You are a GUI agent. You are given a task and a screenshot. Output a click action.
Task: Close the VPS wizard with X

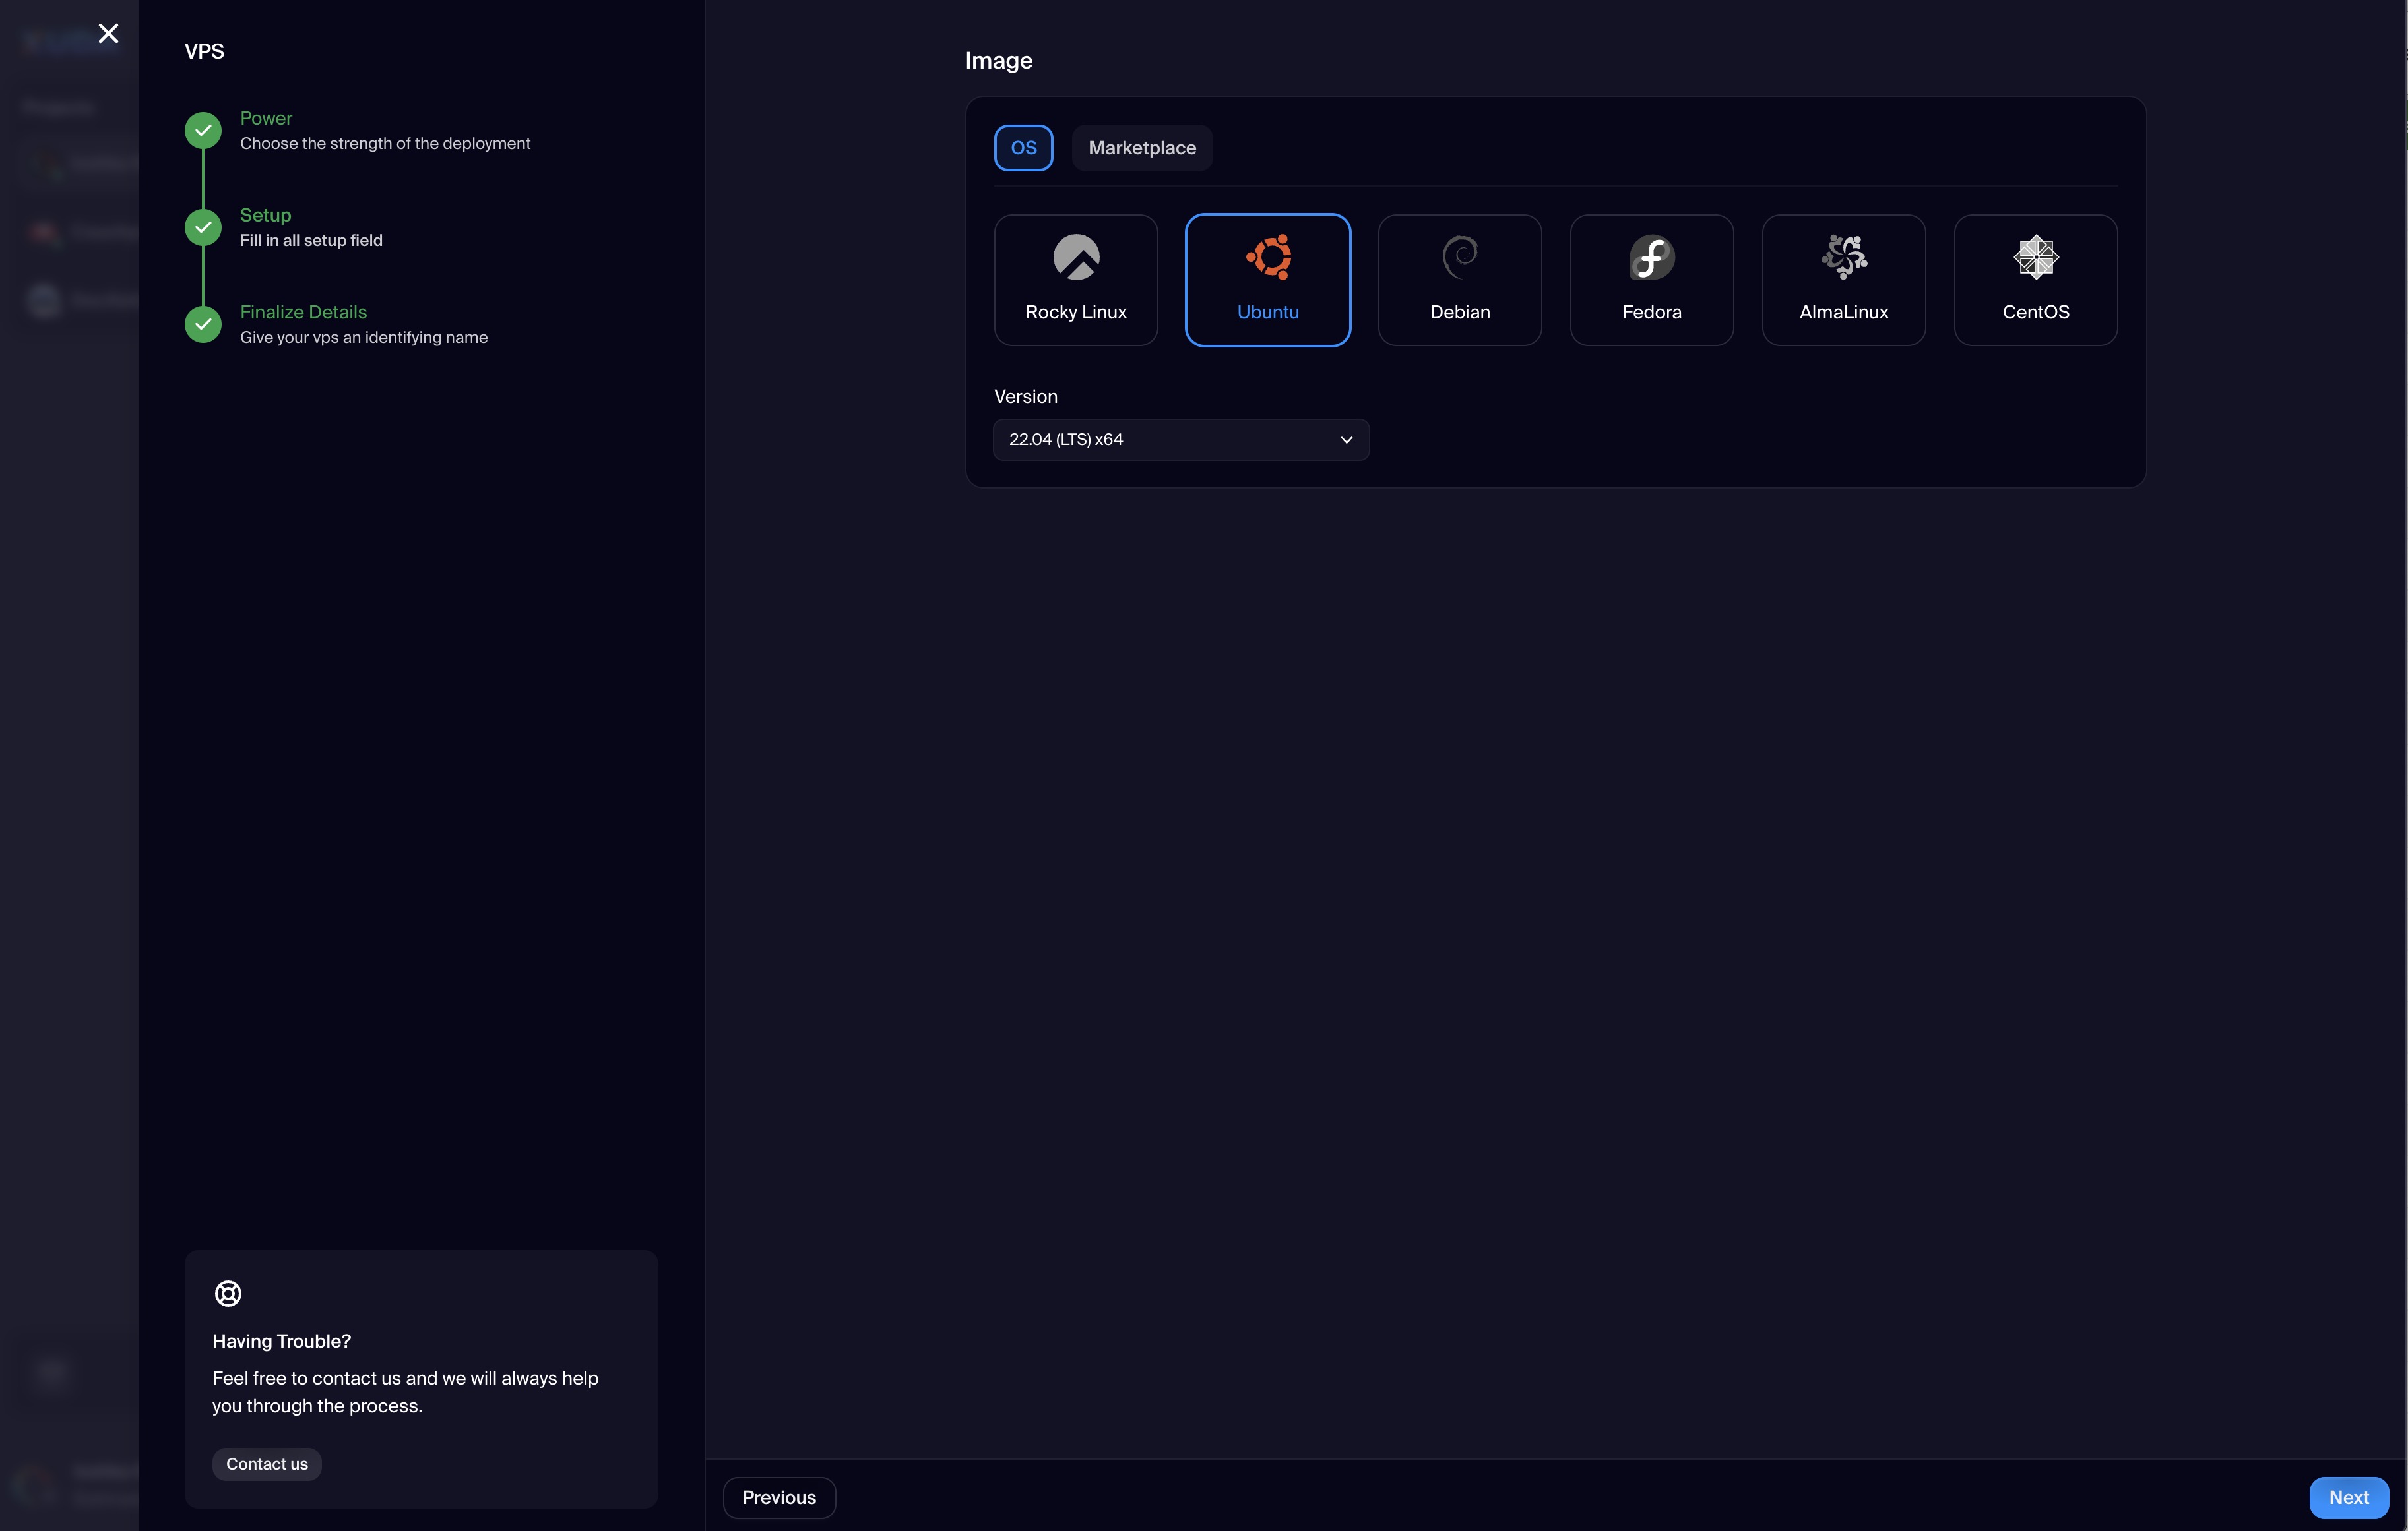point(108,33)
